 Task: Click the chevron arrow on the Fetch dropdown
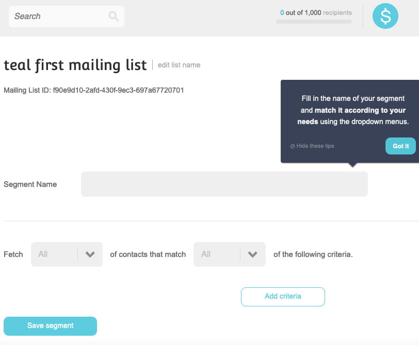[x=90, y=254]
